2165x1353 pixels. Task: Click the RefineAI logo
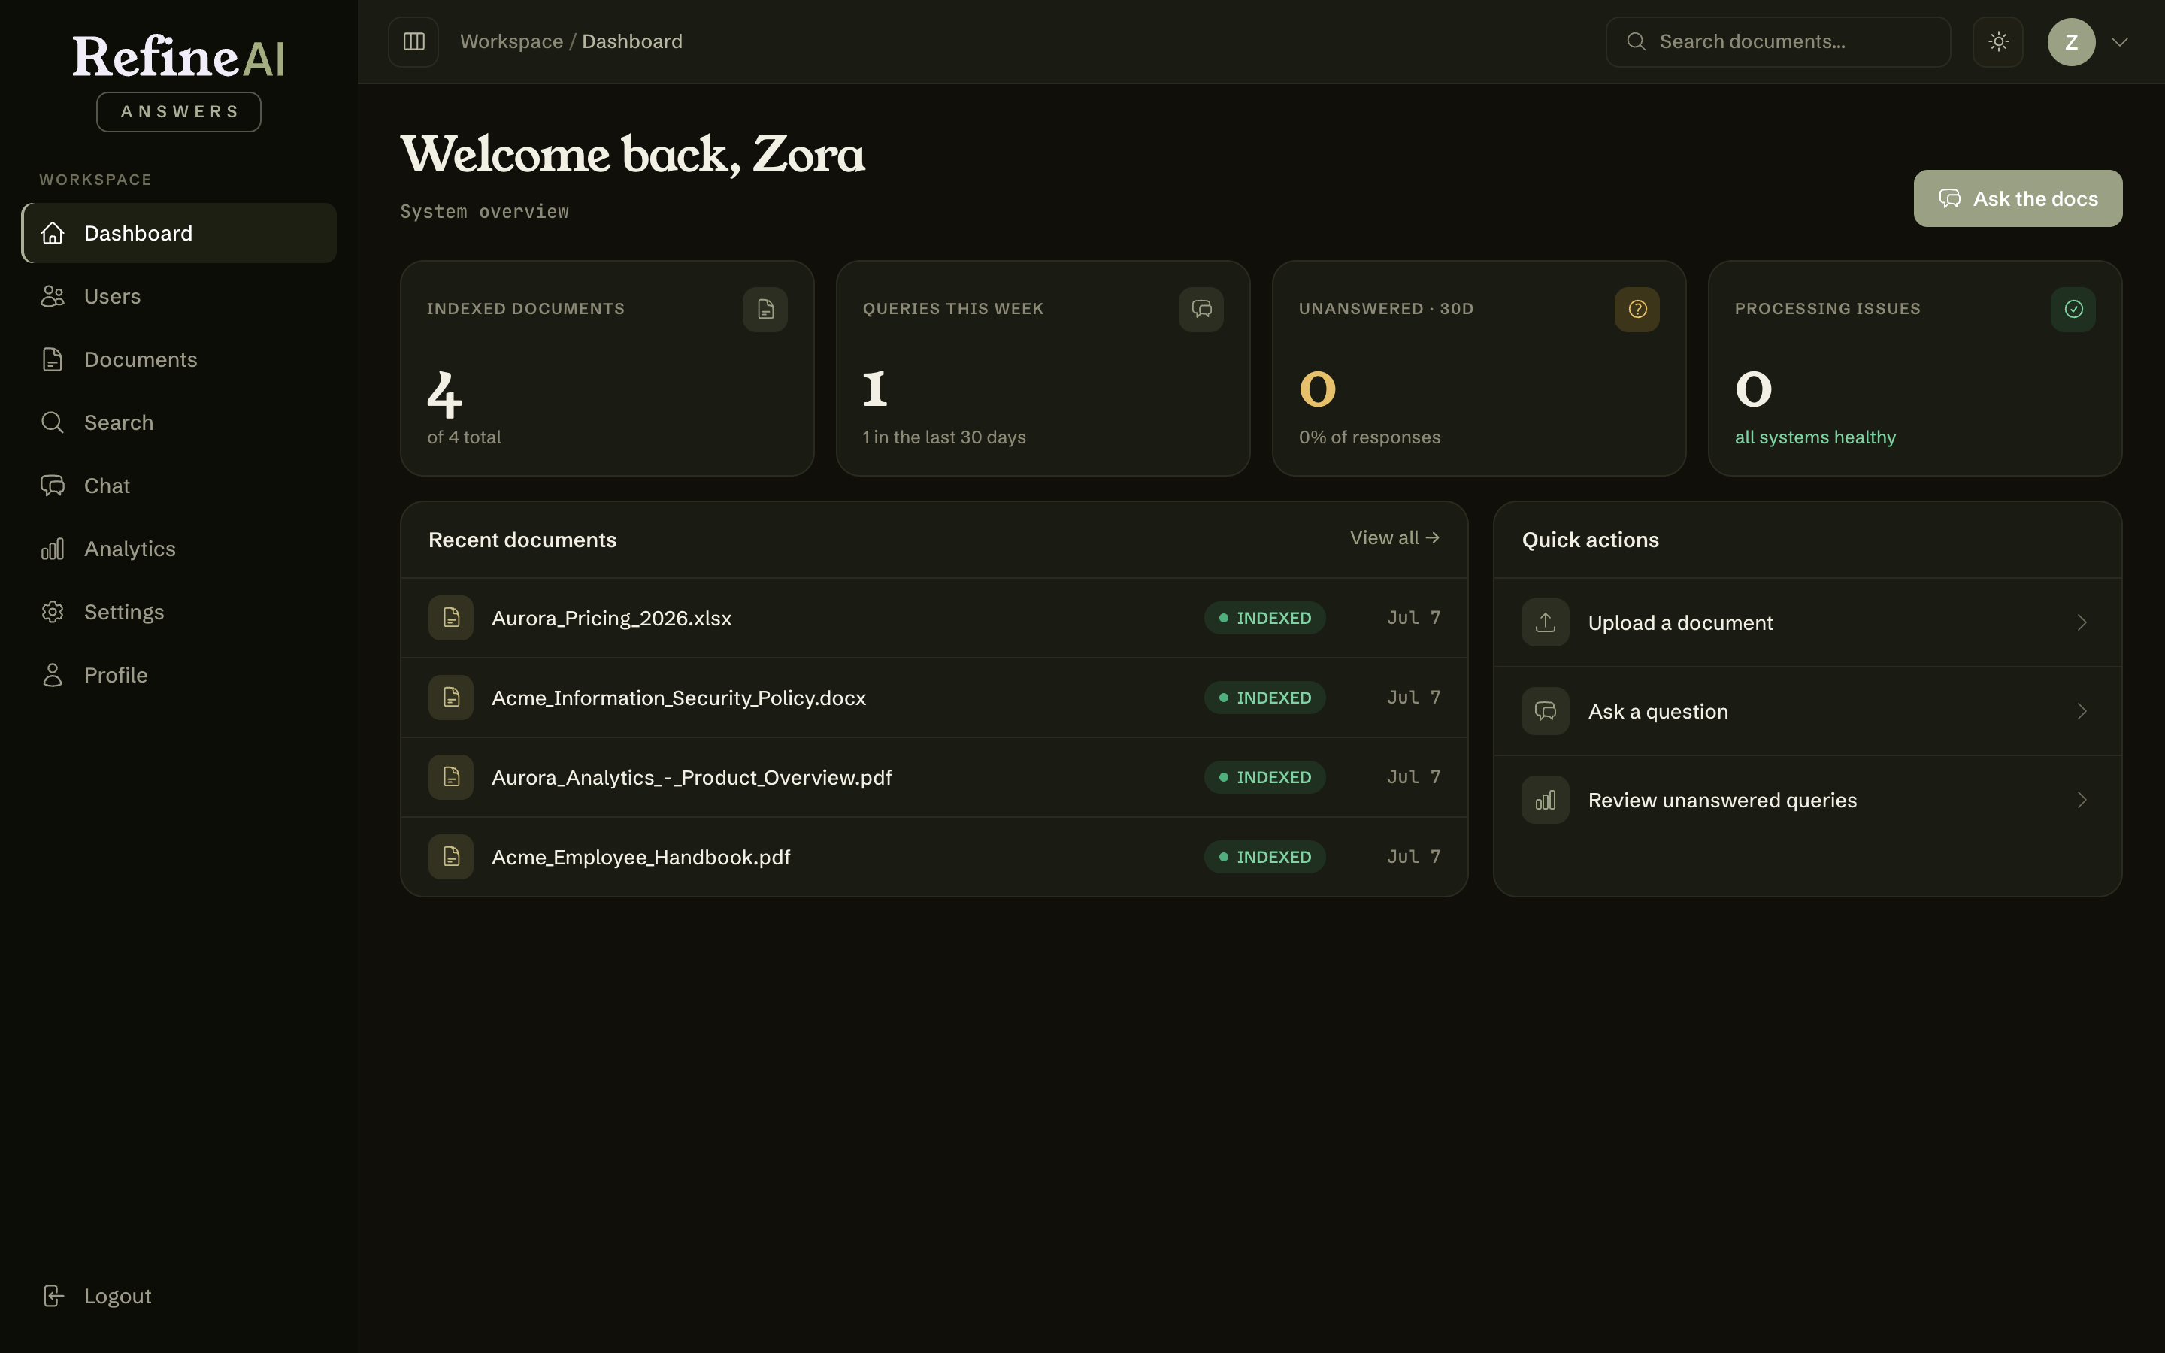pyautogui.click(x=179, y=57)
